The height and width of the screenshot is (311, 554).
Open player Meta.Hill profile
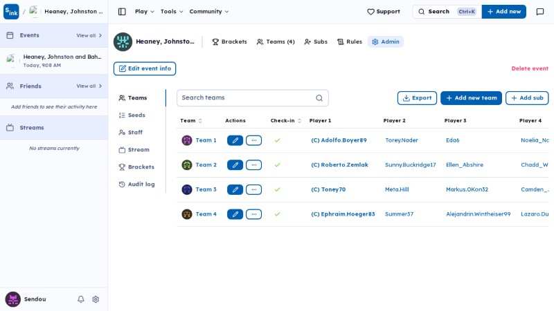pos(397,189)
